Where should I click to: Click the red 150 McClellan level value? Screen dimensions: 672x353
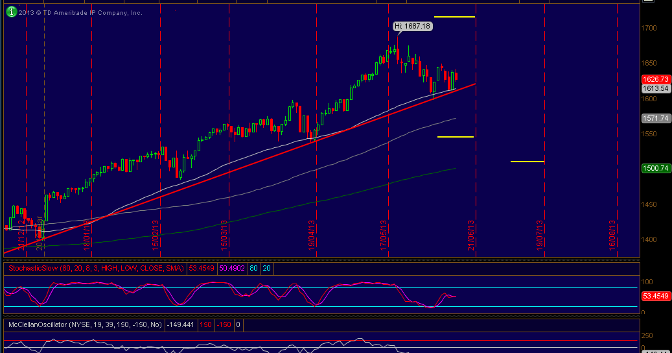coord(205,324)
